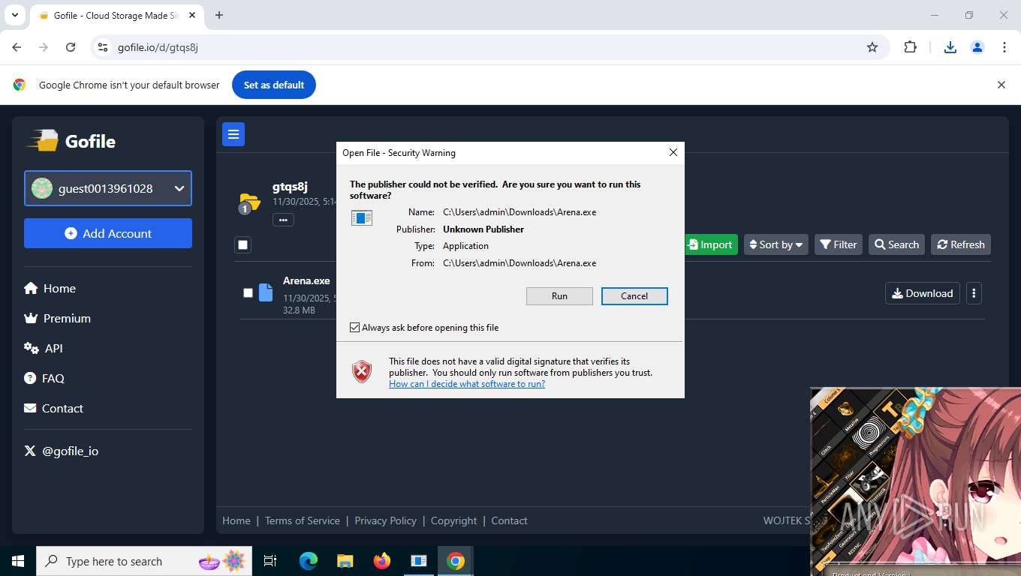Launch Microsoft Edge from taskbar
Image resolution: width=1021 pixels, height=576 pixels.
click(x=309, y=561)
